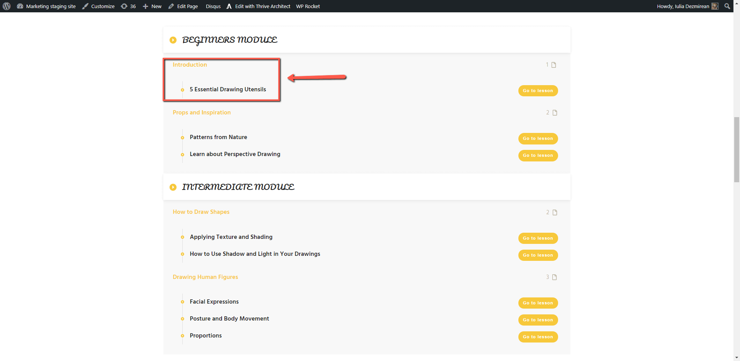Go to lesson for Shadow and Light
This screenshot has height=361, width=740.
click(538, 255)
